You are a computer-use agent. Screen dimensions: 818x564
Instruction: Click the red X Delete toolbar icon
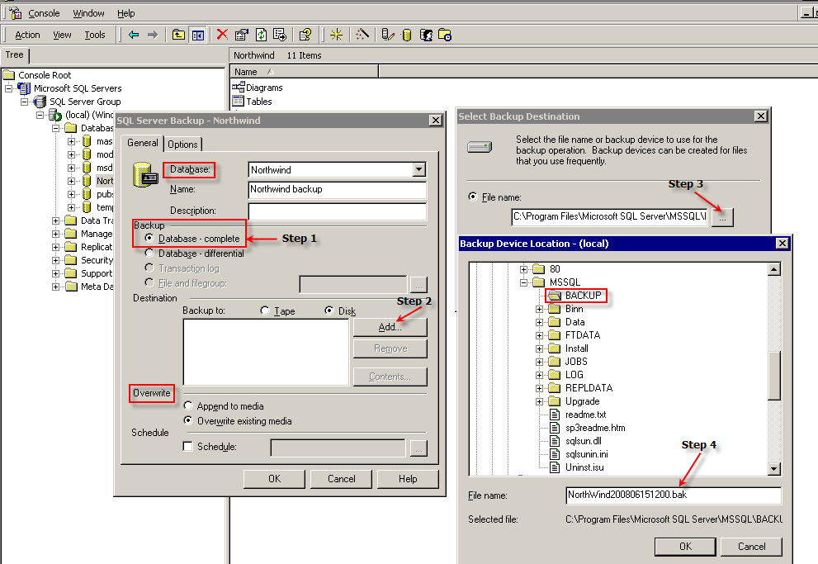[222, 35]
